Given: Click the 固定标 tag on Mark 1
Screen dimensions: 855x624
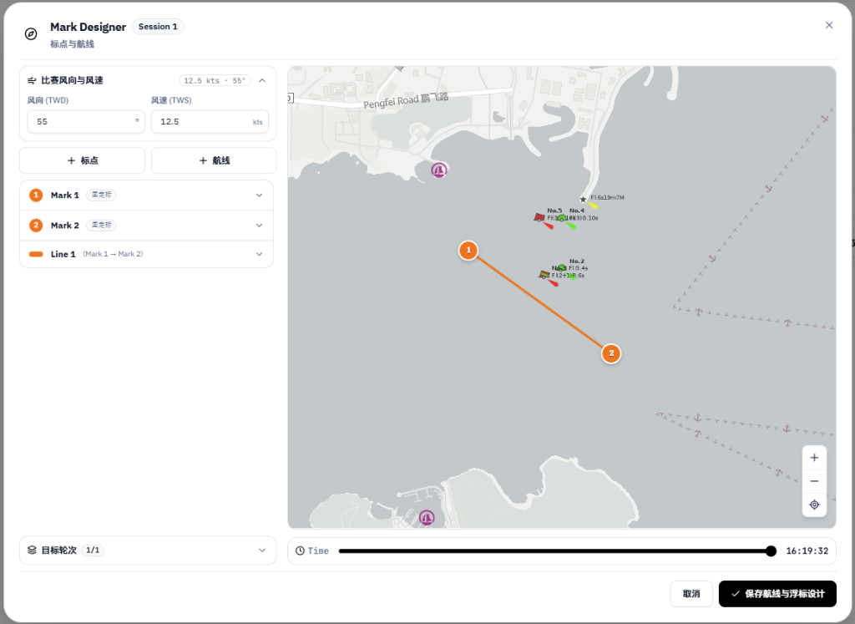Looking at the screenshot, I should click(101, 195).
